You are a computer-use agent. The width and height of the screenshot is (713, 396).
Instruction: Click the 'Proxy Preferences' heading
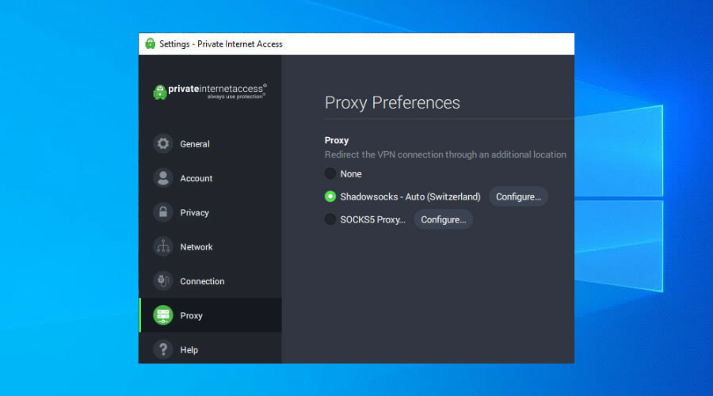392,103
